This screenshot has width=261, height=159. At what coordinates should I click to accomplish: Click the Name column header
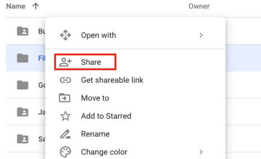coord(16,6)
